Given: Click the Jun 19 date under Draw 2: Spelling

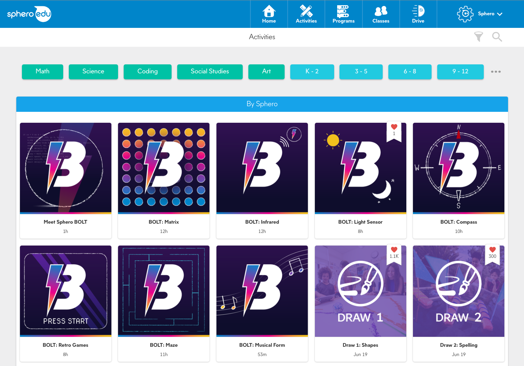Looking at the screenshot, I should tap(458, 354).
